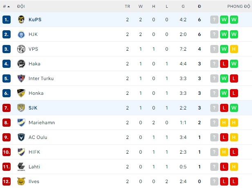Screen dimensions: 252x188
Task: Open the Lahti team link
Action: (34, 167)
